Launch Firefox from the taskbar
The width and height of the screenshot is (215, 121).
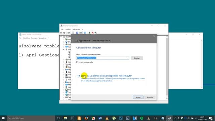pos(86,118)
